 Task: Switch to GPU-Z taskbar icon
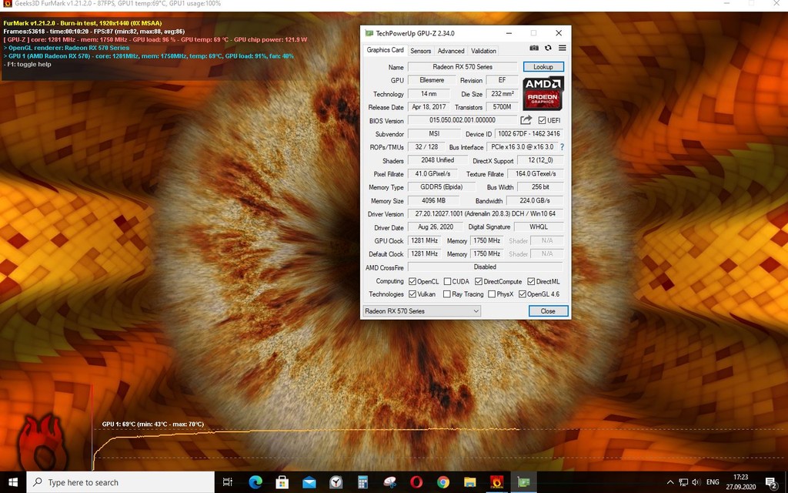coord(523,482)
